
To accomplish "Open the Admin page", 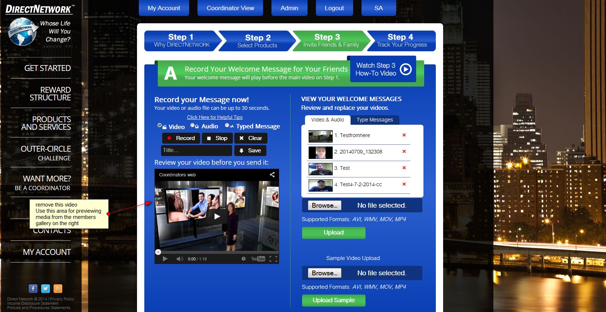I will pyautogui.click(x=289, y=8).
